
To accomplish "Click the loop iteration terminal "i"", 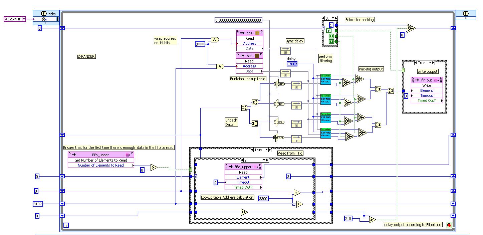I will tap(66, 225).
